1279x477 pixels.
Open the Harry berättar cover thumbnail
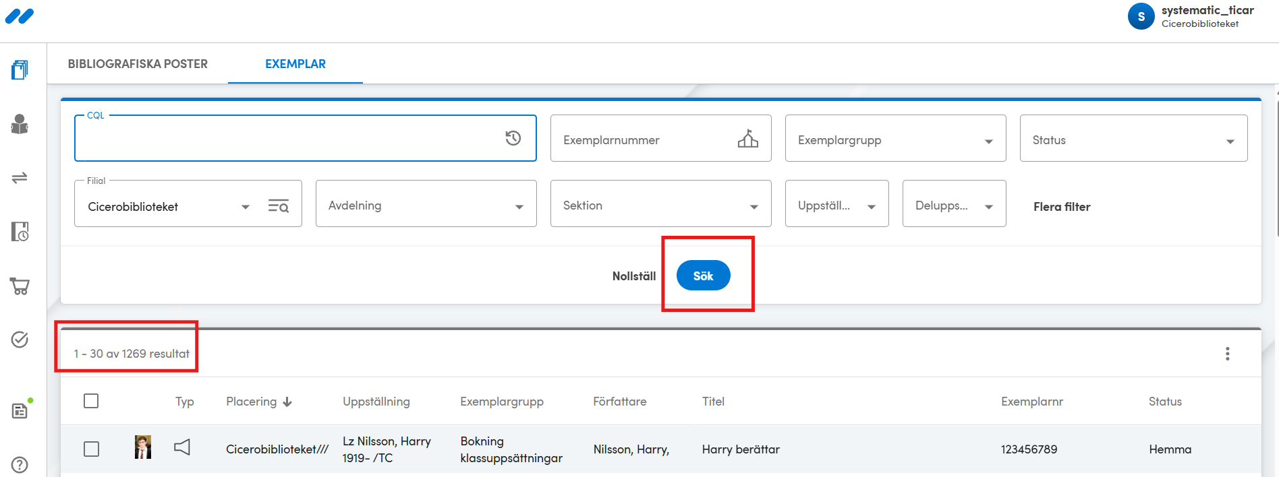(x=143, y=447)
